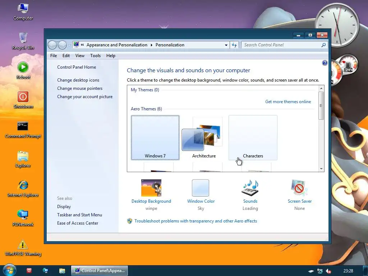
Task: Click the blue help question mark icon
Action: tap(325, 63)
